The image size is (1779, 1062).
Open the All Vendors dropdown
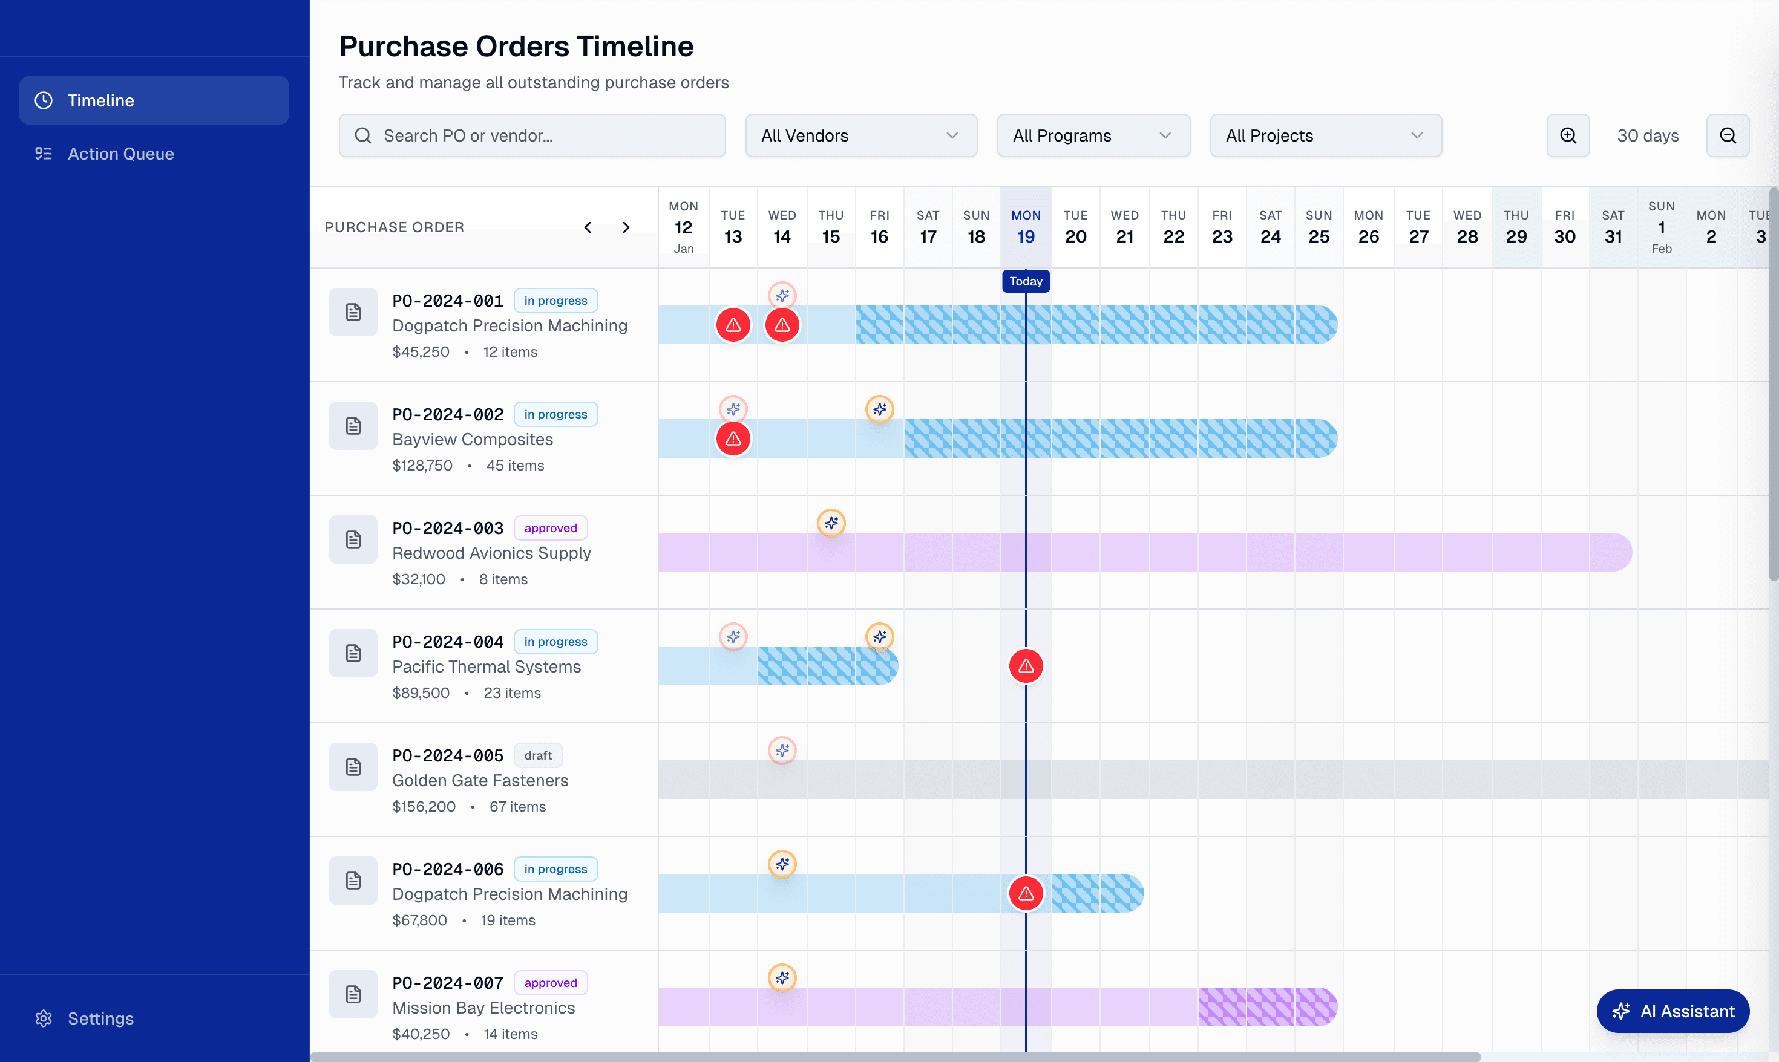tap(860, 135)
